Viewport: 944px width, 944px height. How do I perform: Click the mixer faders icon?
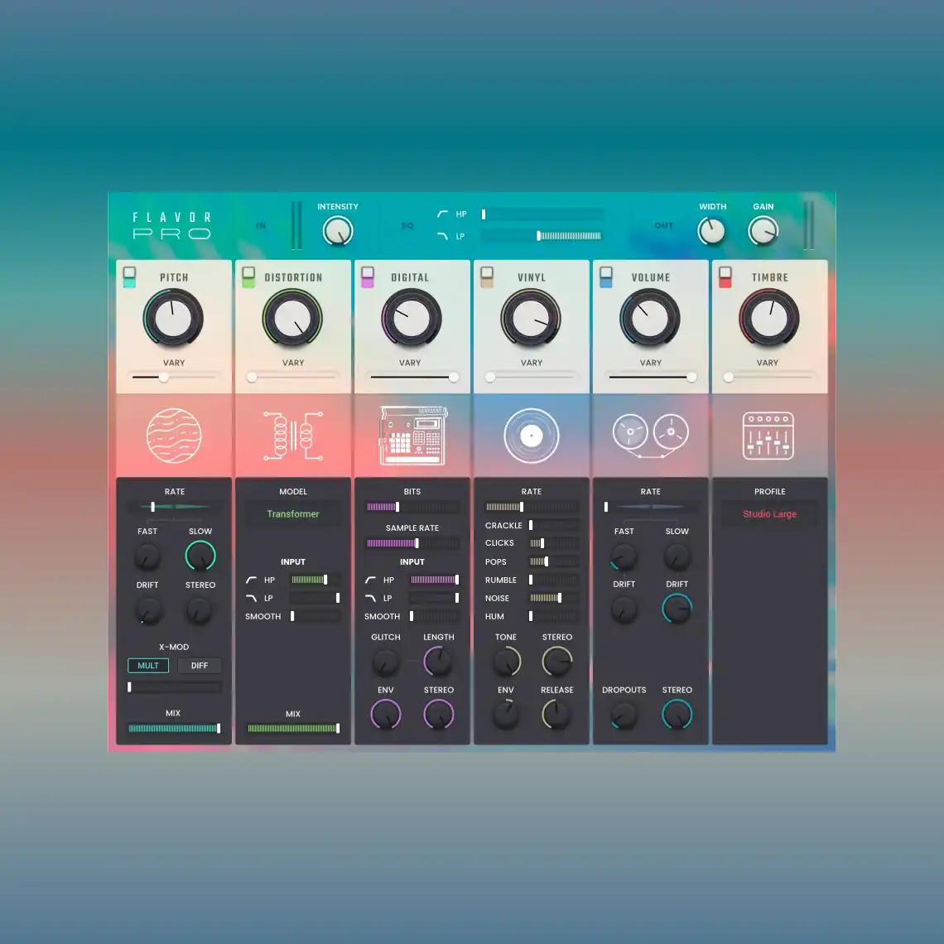pos(768,436)
